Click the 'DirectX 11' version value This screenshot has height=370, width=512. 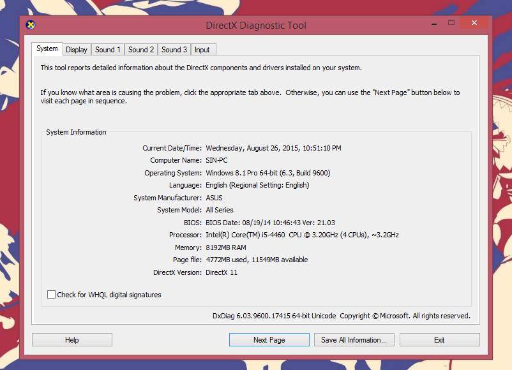pos(222,272)
